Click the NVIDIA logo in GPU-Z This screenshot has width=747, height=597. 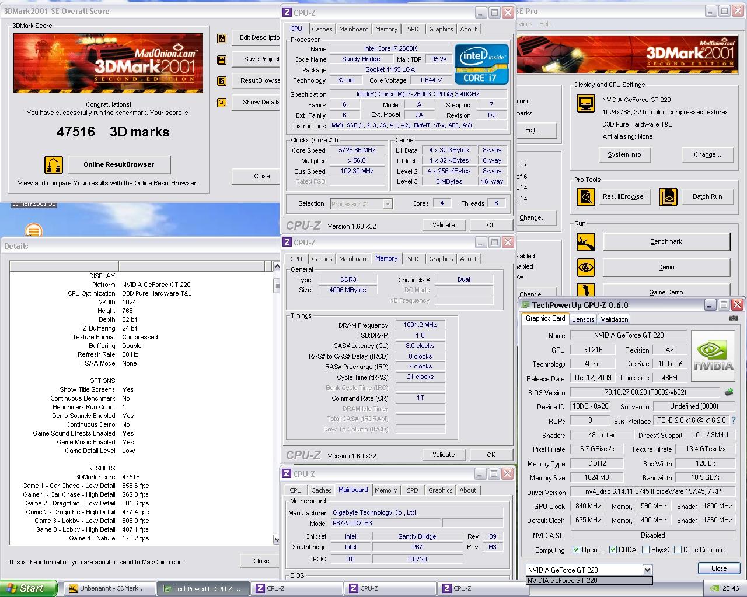(713, 356)
